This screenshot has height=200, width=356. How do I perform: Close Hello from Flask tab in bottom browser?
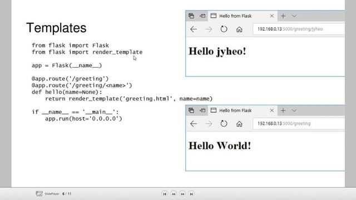pos(272,111)
